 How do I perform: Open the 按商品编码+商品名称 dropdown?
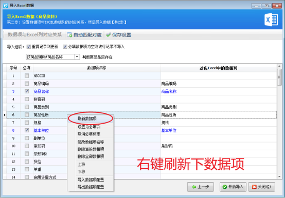pyautogui.click(x=77, y=57)
